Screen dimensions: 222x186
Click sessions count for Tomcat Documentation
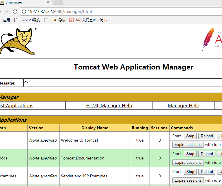[x=160, y=158]
